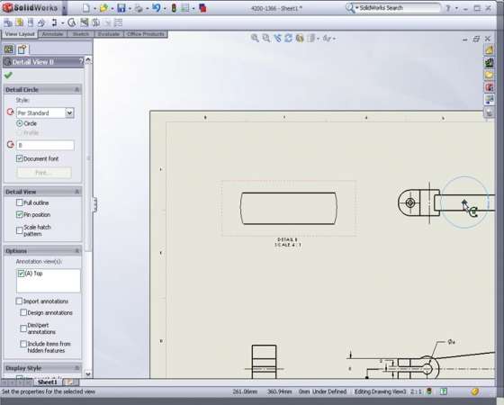Viewport: 504px width, 405px height.
Task: Enable the Scale hatch pattern checkbox
Action: tap(19, 230)
